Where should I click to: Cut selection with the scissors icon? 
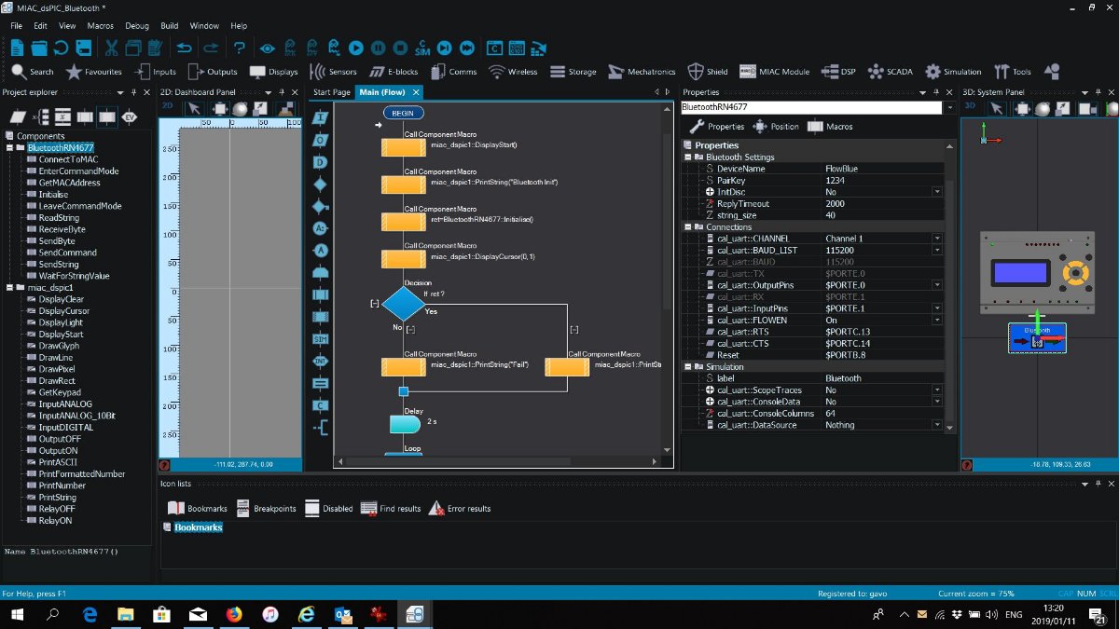(111, 48)
